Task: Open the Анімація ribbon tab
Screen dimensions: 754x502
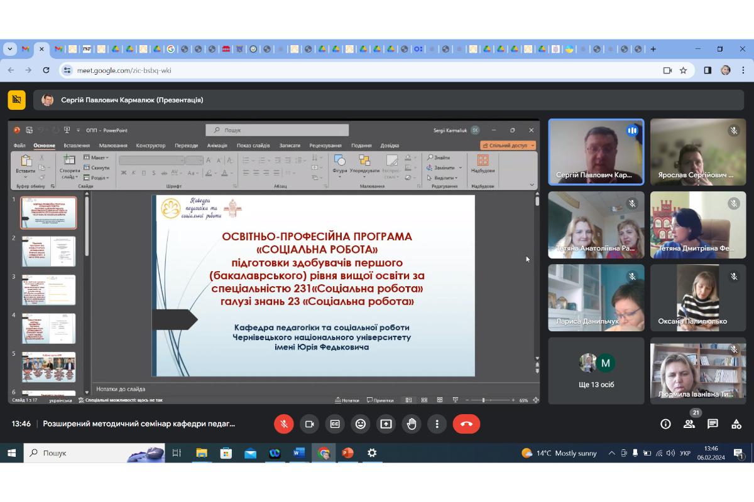Action: [217, 146]
